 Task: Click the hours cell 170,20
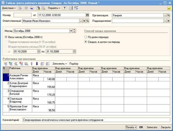point(49,95)
